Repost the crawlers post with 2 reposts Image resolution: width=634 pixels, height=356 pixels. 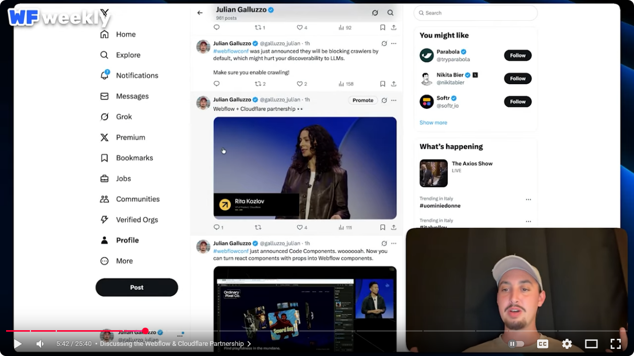point(260,84)
